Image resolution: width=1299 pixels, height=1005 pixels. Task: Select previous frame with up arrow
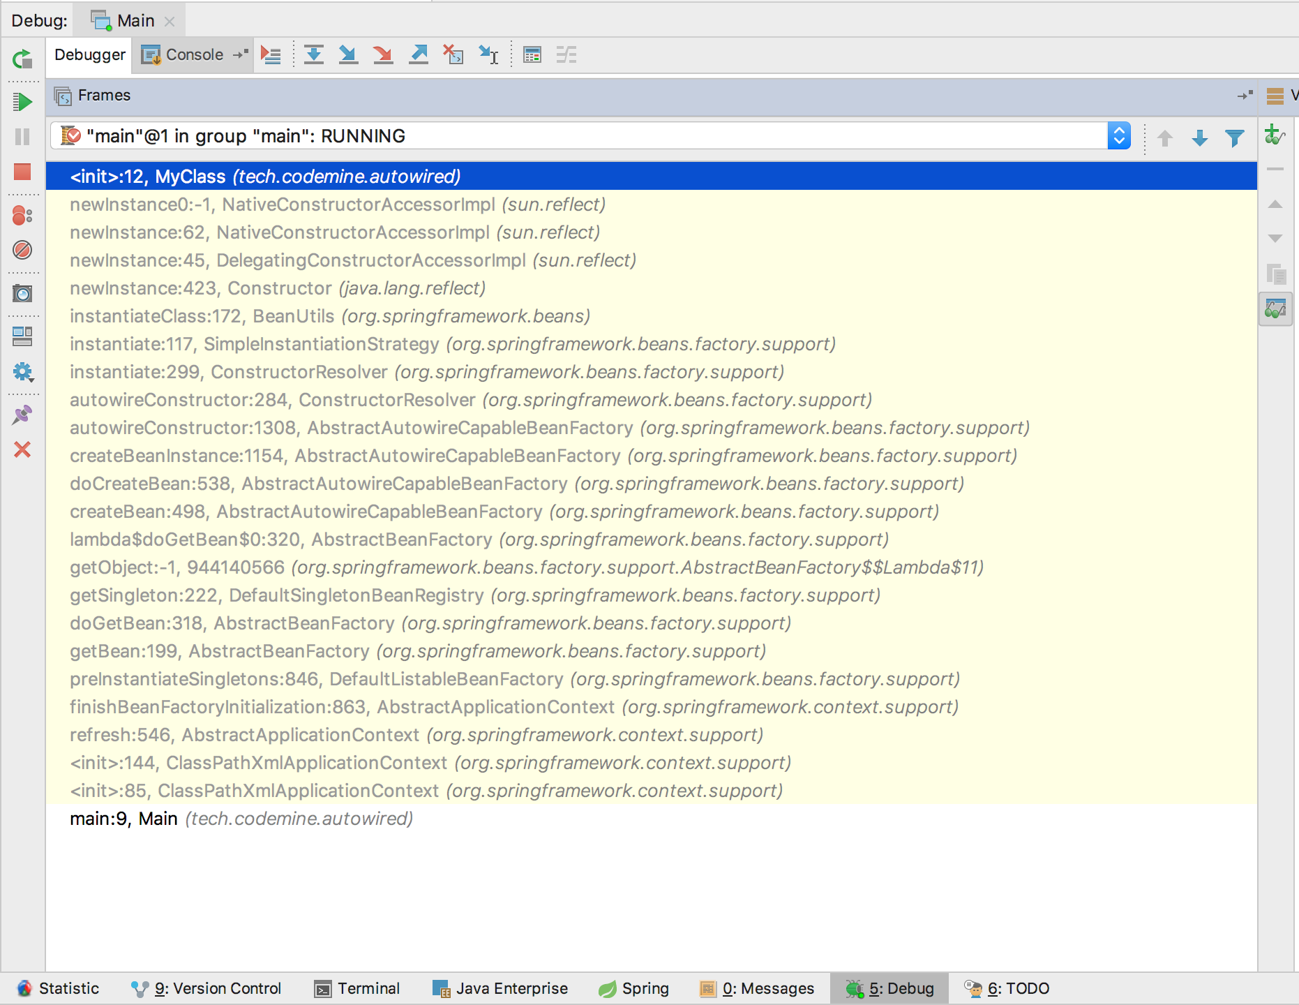coord(1165,138)
